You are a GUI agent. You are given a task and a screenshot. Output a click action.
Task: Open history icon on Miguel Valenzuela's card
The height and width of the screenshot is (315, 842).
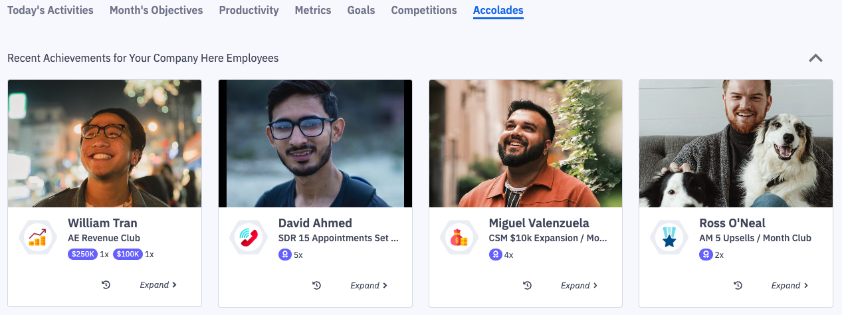[x=527, y=285]
